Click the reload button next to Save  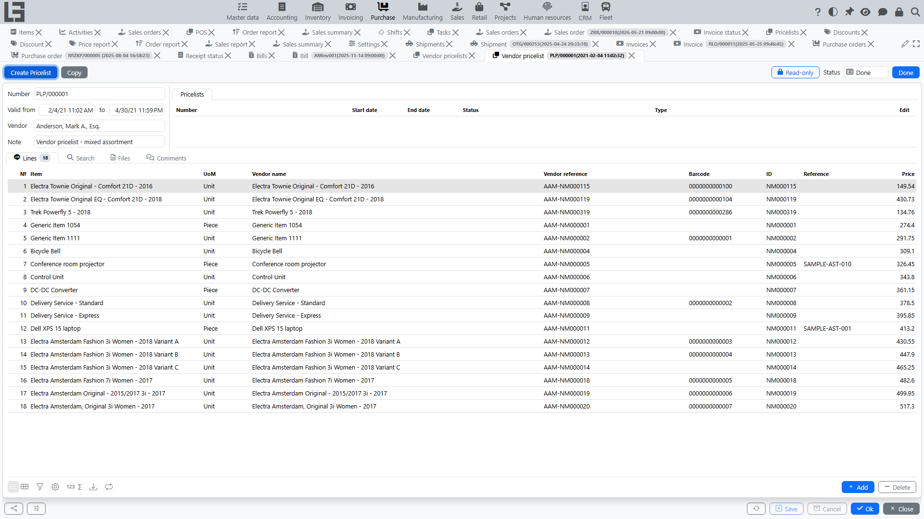756,508
